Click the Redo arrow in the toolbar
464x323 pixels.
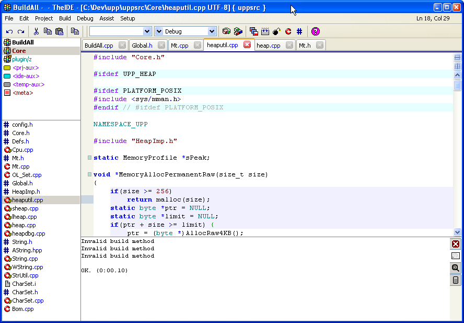pyautogui.click(x=21, y=31)
